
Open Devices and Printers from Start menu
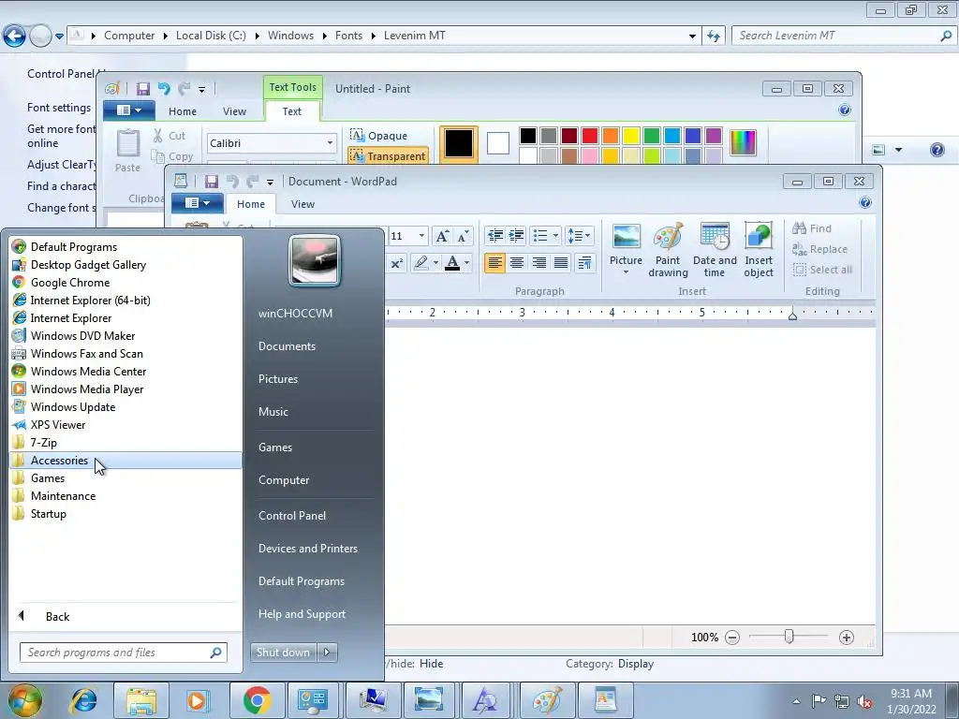[x=307, y=549]
